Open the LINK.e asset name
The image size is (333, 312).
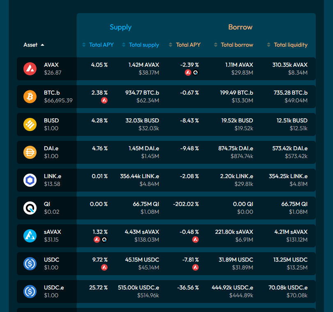click(53, 176)
